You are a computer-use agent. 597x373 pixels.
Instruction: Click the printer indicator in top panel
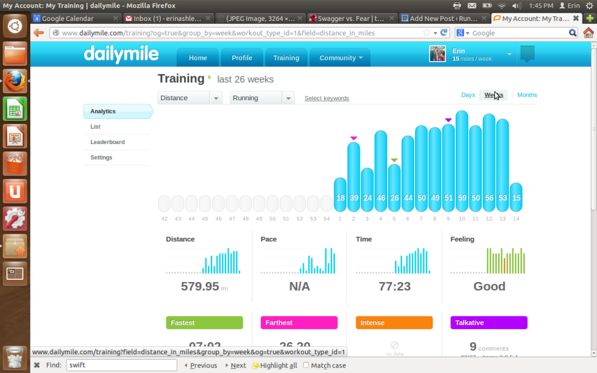coord(457,5)
